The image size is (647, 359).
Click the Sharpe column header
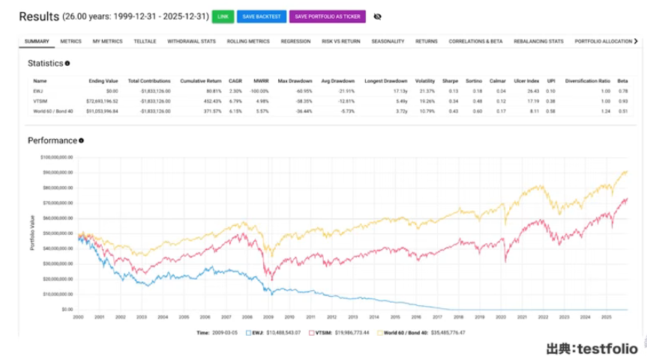pyautogui.click(x=450, y=81)
